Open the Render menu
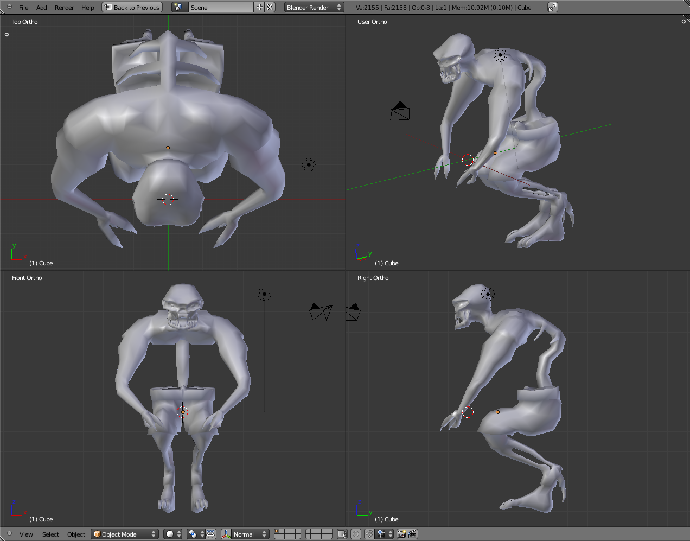The image size is (690, 541). pyautogui.click(x=64, y=8)
